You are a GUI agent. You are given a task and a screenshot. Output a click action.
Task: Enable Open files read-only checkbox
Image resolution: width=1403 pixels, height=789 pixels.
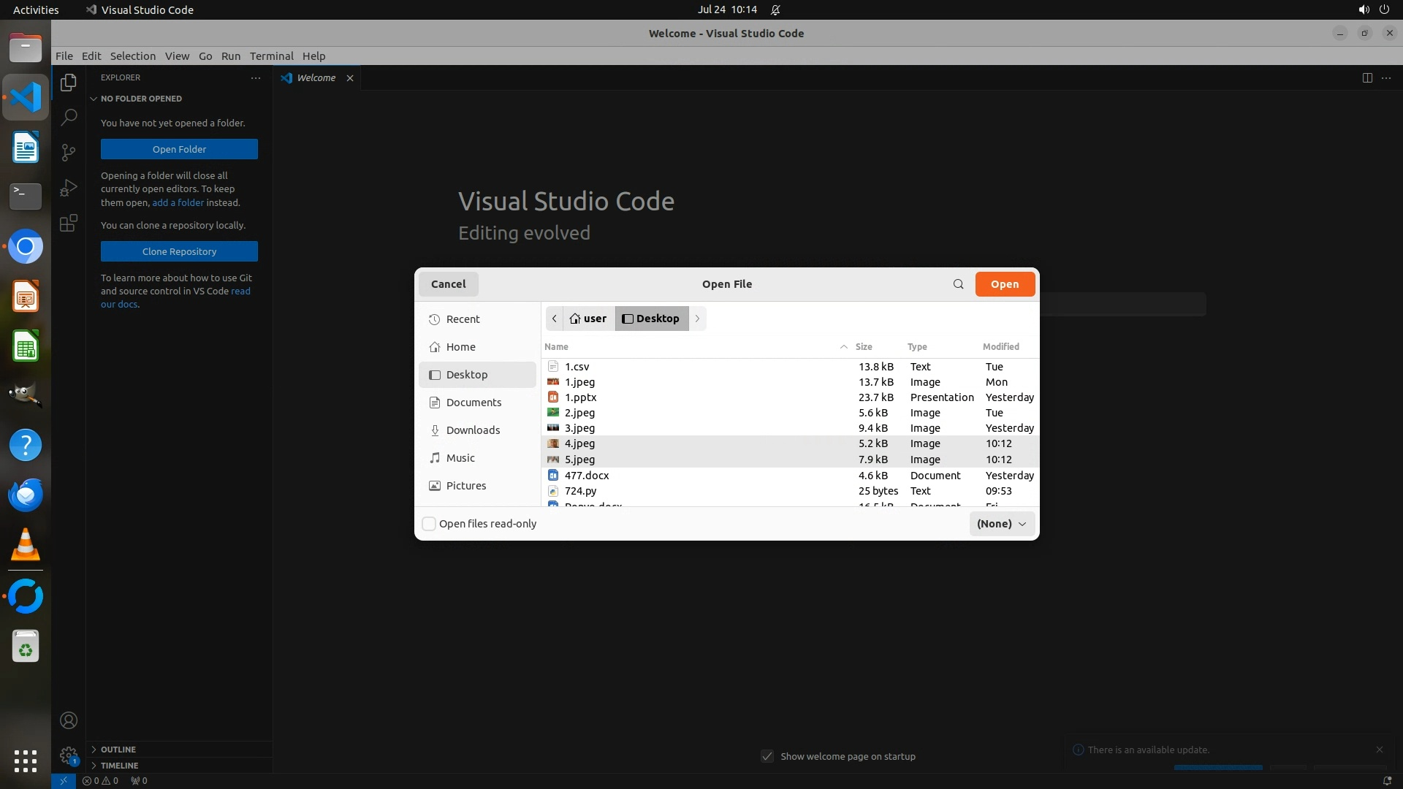point(430,524)
